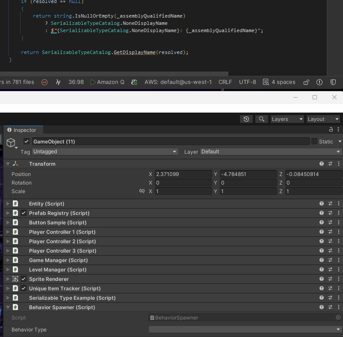The width and height of the screenshot is (343, 337).
Task: Click the search magnifier icon in toolbar
Action: (261, 119)
